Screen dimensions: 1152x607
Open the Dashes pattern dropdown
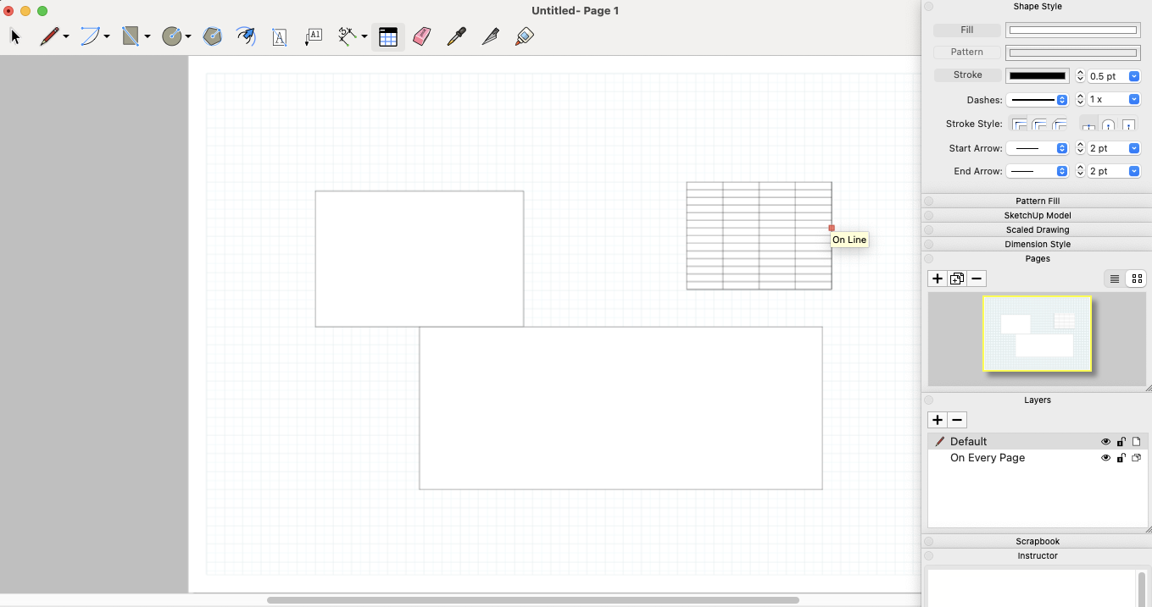click(x=1038, y=100)
